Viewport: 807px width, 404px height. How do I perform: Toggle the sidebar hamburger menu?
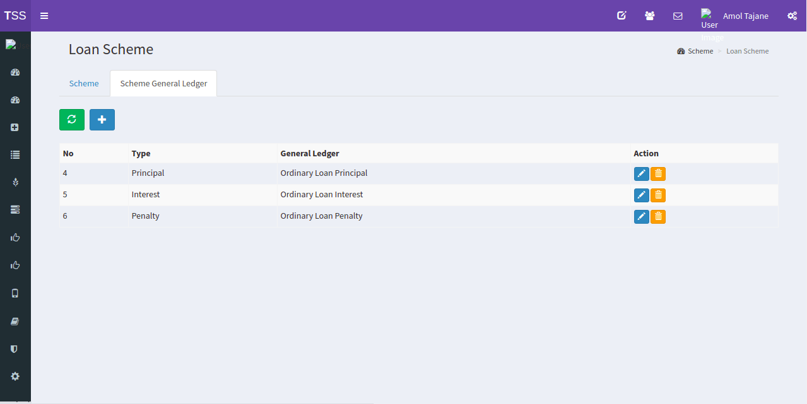coord(44,16)
